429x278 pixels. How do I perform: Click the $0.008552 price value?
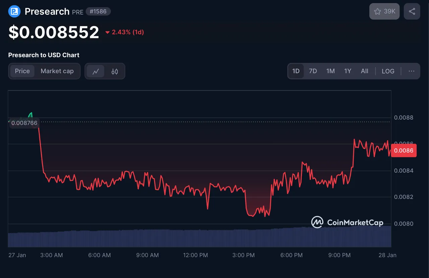pos(54,33)
